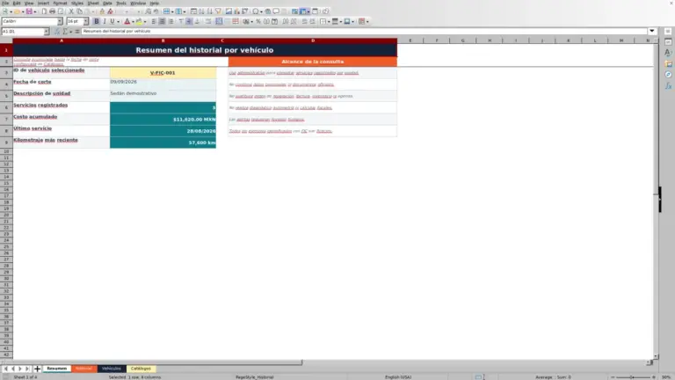Click the Wrap Text icon
This screenshot has width=675, height=380.
point(208,21)
